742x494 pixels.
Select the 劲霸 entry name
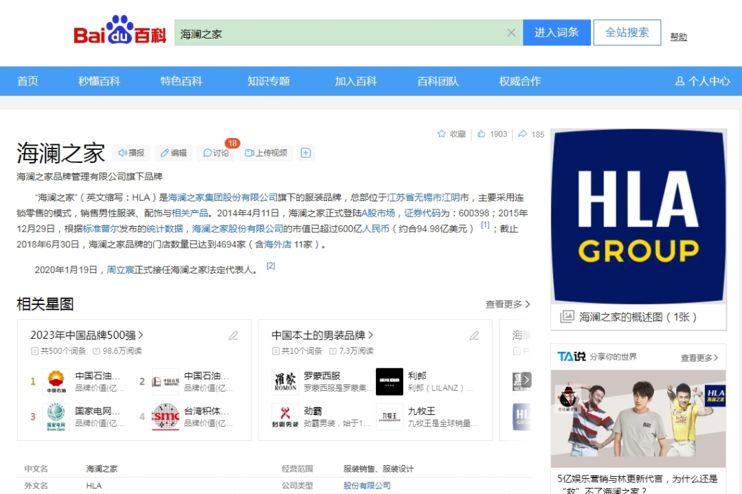click(x=313, y=411)
